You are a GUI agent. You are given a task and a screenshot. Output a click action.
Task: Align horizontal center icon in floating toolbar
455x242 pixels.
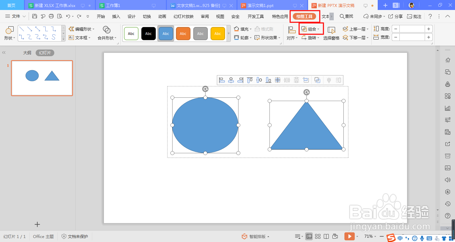point(231,80)
